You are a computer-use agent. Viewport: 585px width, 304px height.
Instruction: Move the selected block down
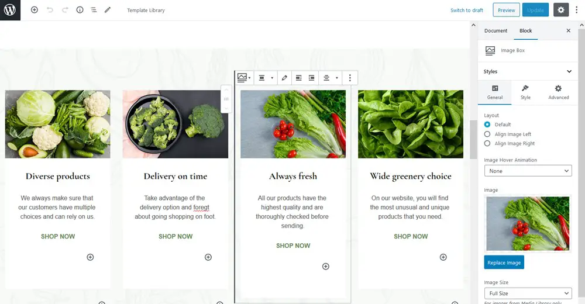pos(226,108)
